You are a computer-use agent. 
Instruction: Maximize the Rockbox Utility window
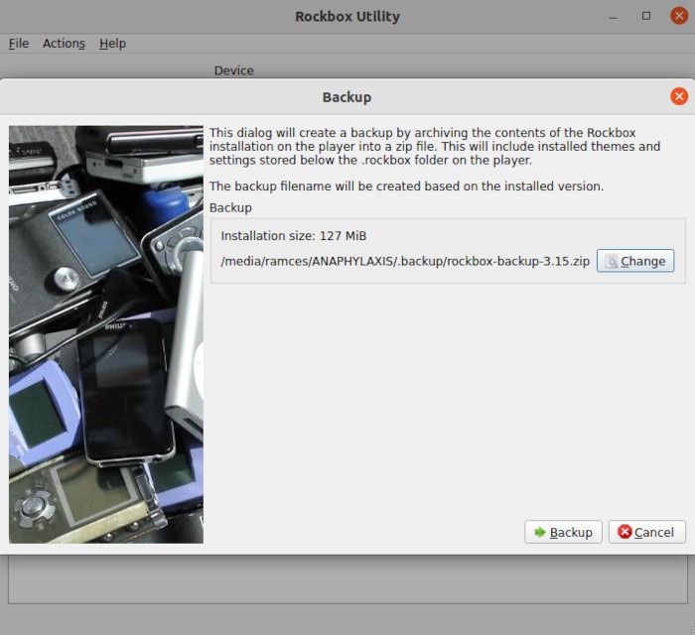tap(646, 16)
